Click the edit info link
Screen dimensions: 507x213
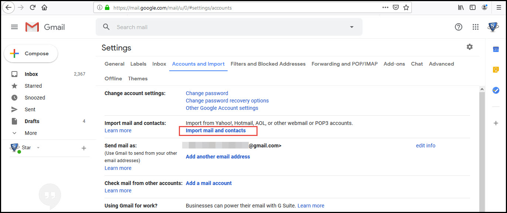tap(426, 146)
